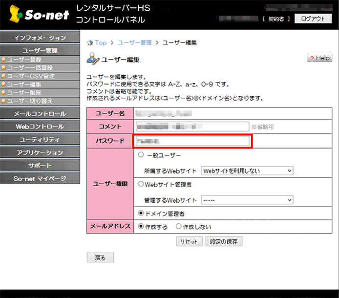Viewport: 339px width, 298px height.
Task: Select the 一般ユーザー radio button
Action: [141, 155]
